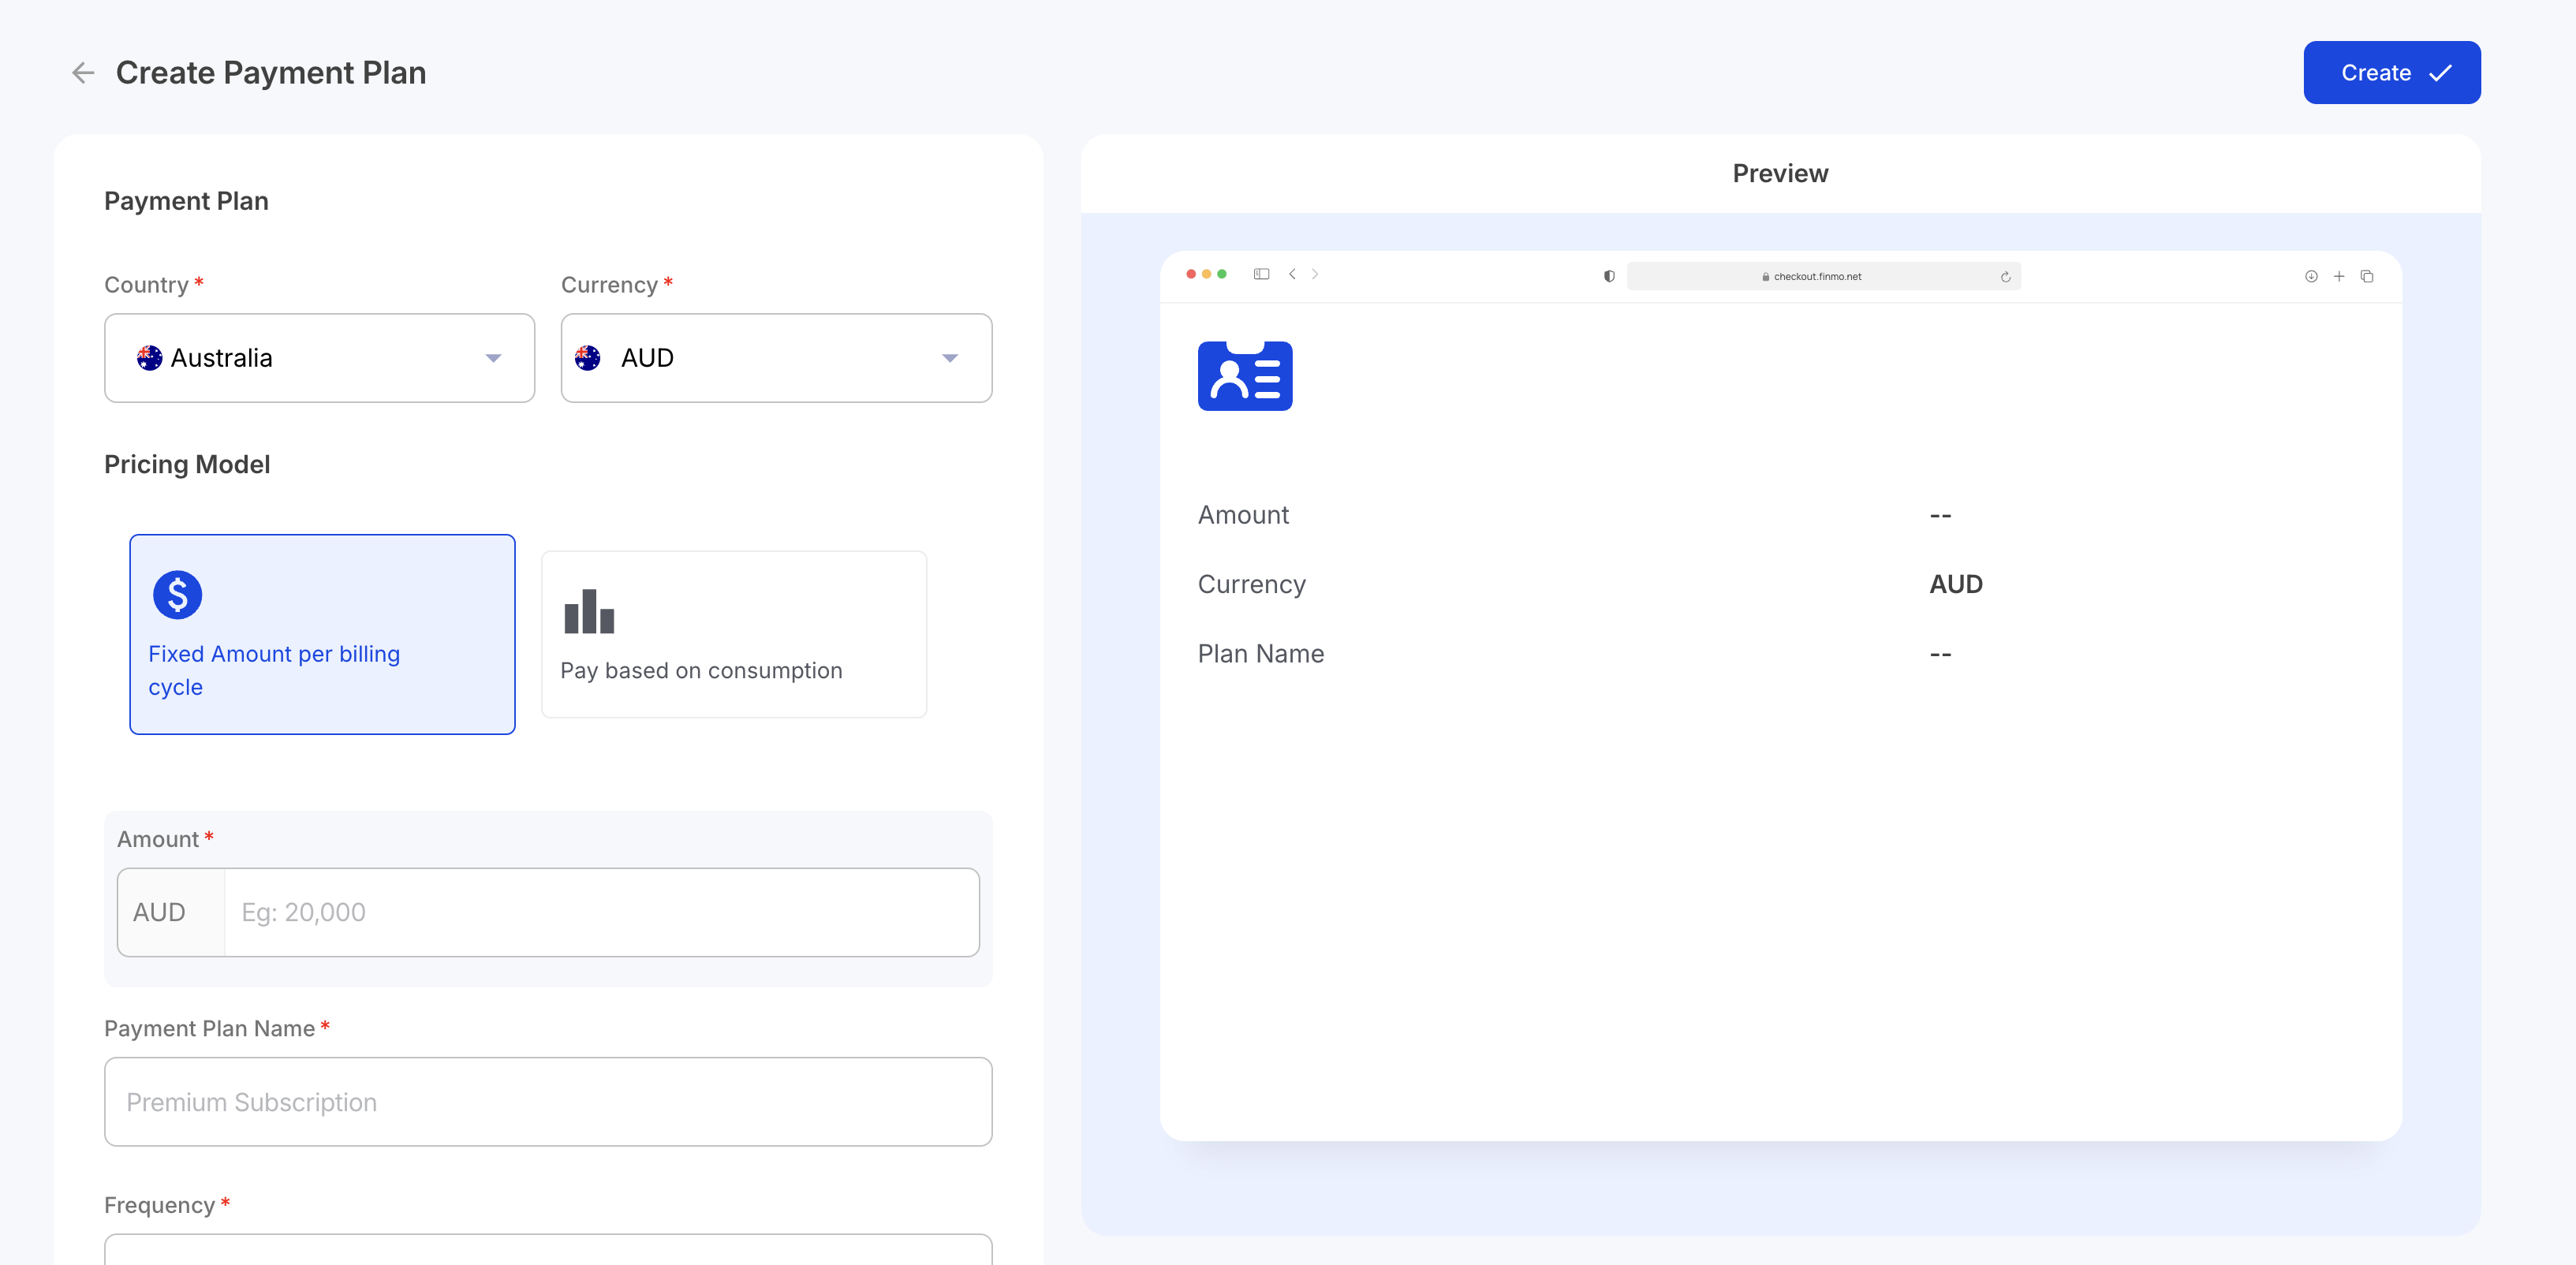The width and height of the screenshot is (2576, 1265).
Task: Click the checkout.finmo.net address bar
Action: [1818, 276]
